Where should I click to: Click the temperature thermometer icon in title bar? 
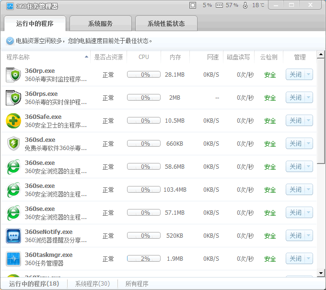(x=245, y=5)
